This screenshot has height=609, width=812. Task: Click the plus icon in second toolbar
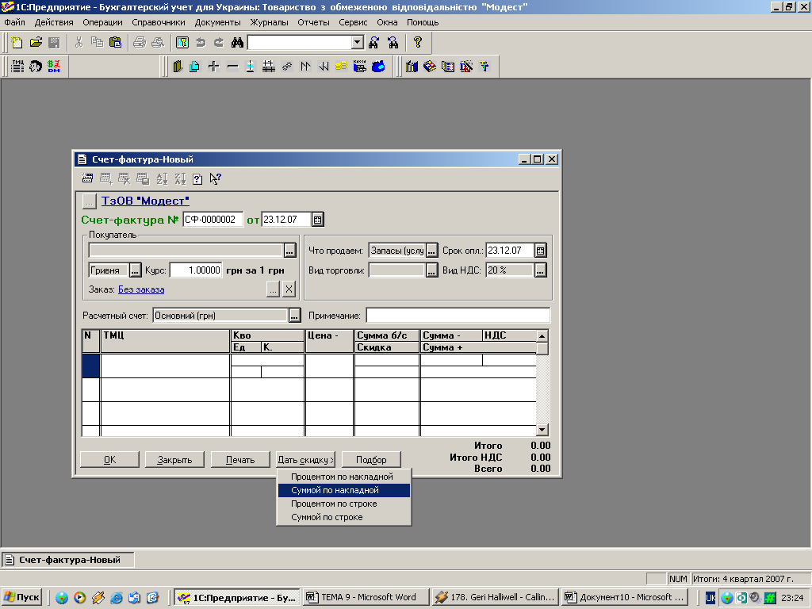(x=213, y=67)
